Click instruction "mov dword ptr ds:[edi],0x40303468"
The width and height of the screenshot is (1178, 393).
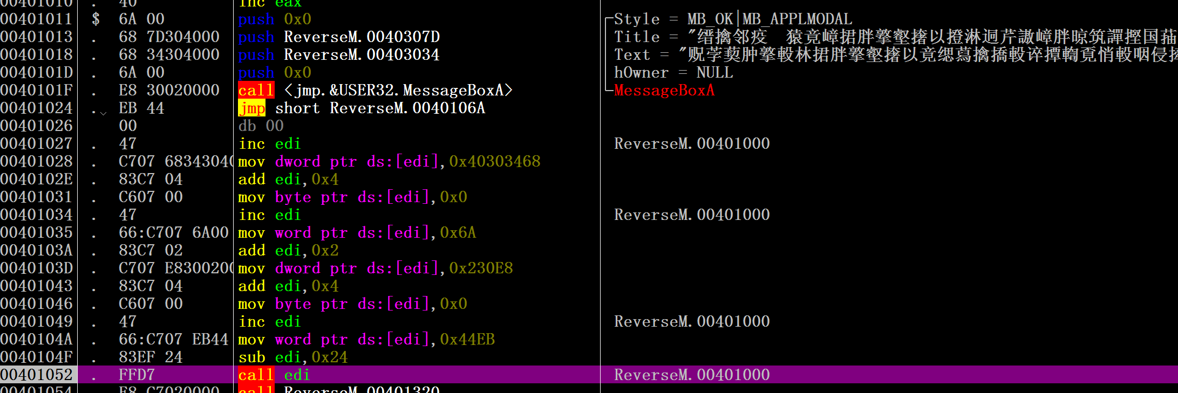click(389, 162)
